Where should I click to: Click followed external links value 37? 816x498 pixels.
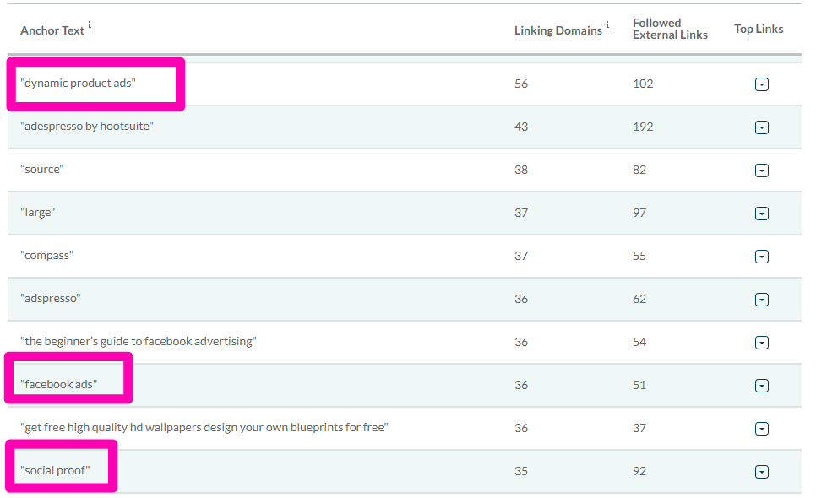[x=639, y=428]
